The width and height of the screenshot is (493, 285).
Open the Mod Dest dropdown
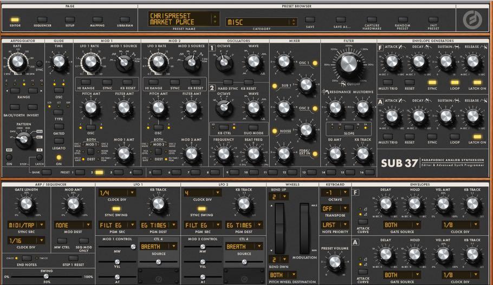click(73, 225)
